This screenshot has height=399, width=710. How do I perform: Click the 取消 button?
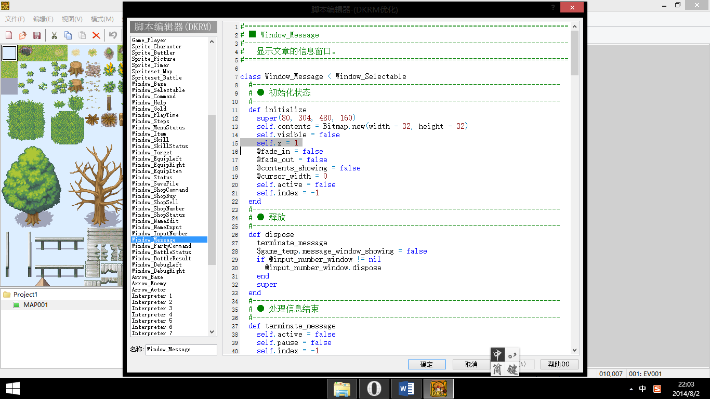pos(471,364)
